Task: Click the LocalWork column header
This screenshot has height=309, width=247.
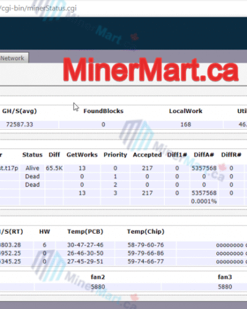Action: pos(186,111)
